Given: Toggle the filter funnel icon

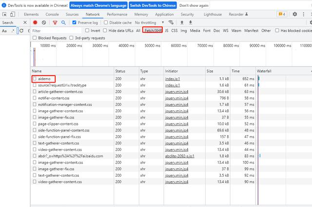Looking at the screenshot, I should [x=55, y=22].
